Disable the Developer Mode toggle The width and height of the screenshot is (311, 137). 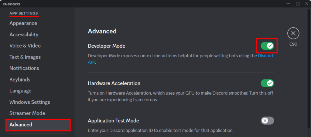(x=267, y=46)
